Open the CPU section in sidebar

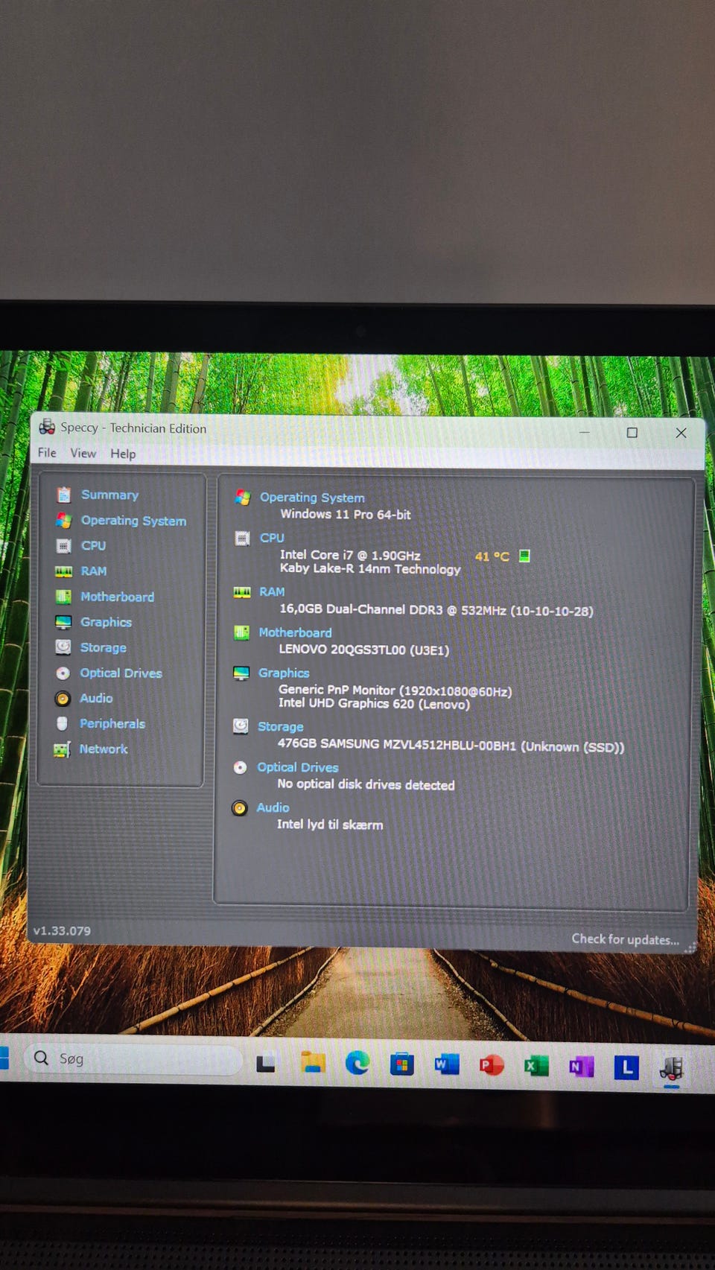tap(93, 545)
